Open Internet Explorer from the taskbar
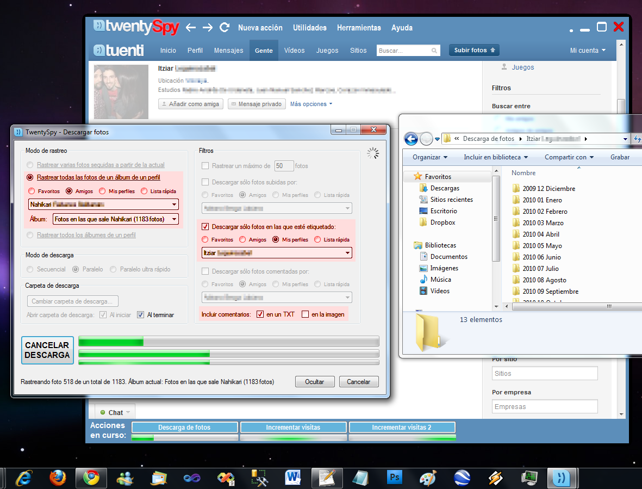This screenshot has width=642, height=489. [x=24, y=478]
